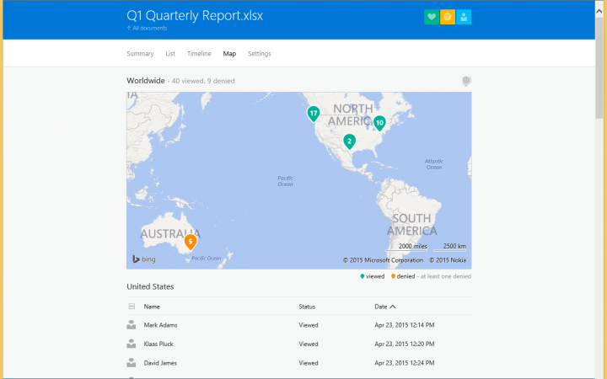Collapse the United States list with minus box
607x379 pixels.
[132, 307]
